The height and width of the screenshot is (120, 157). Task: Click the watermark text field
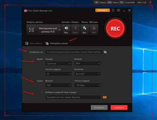[73, 97]
